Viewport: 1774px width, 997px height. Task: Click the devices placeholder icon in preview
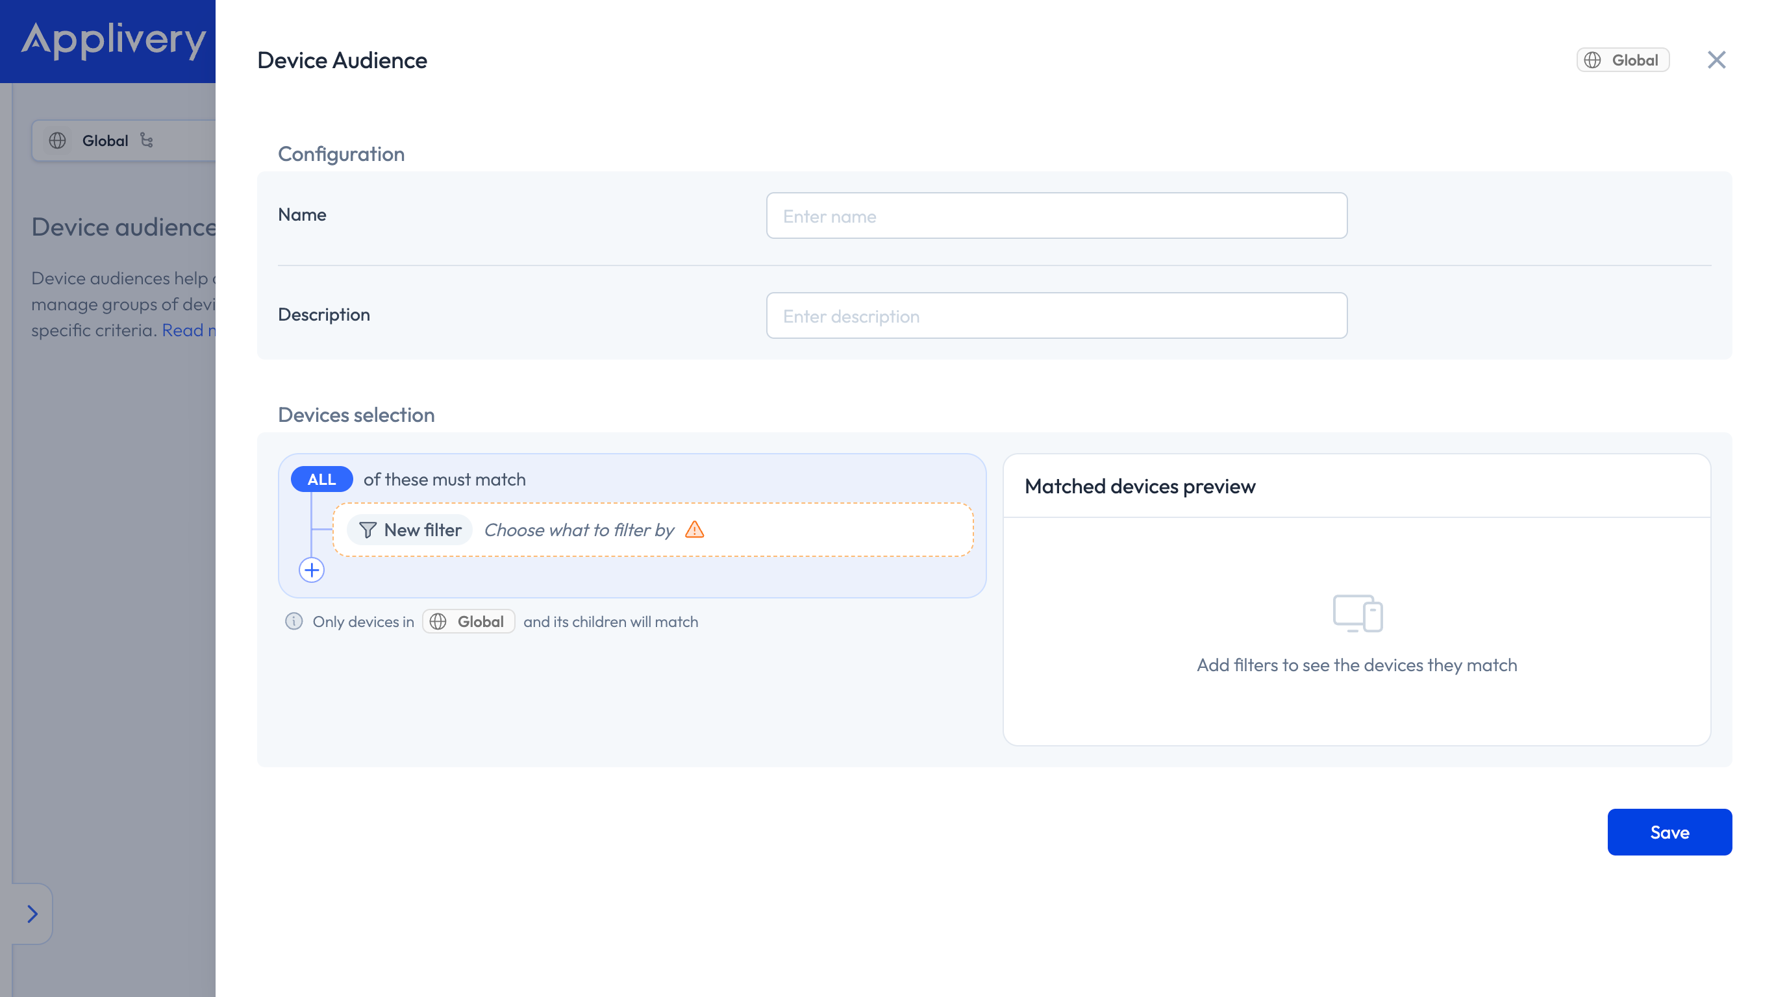click(x=1357, y=613)
